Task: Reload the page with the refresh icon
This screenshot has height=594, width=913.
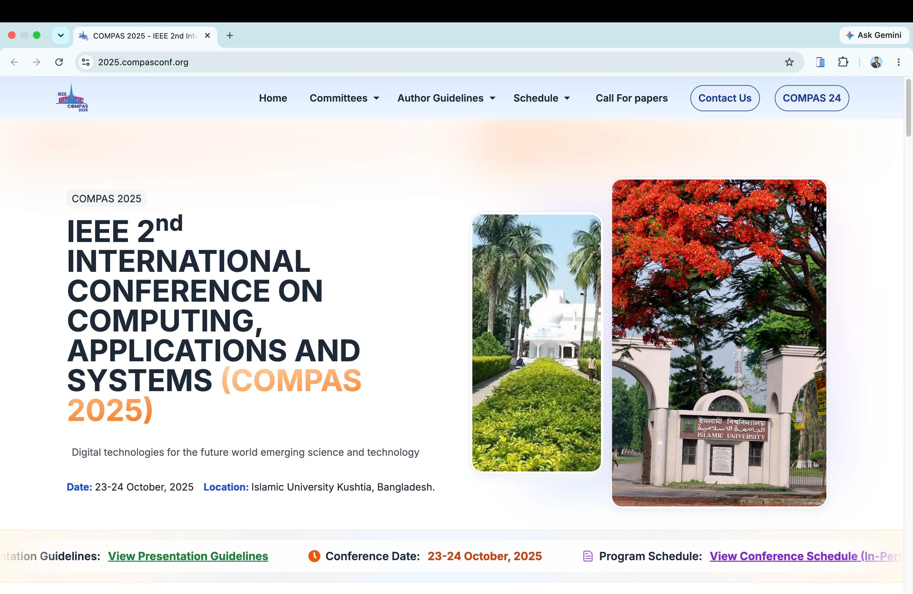Action: [x=59, y=62]
